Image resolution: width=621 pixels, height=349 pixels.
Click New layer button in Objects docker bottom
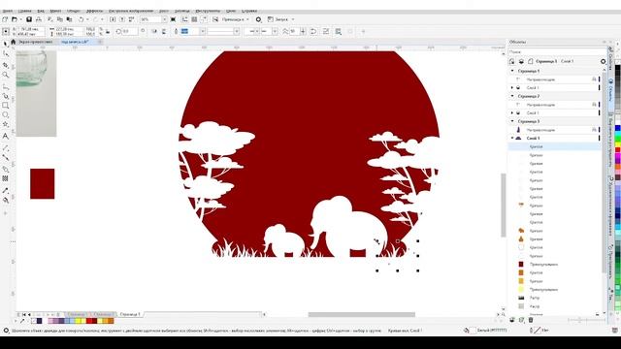pyautogui.click(x=512, y=320)
